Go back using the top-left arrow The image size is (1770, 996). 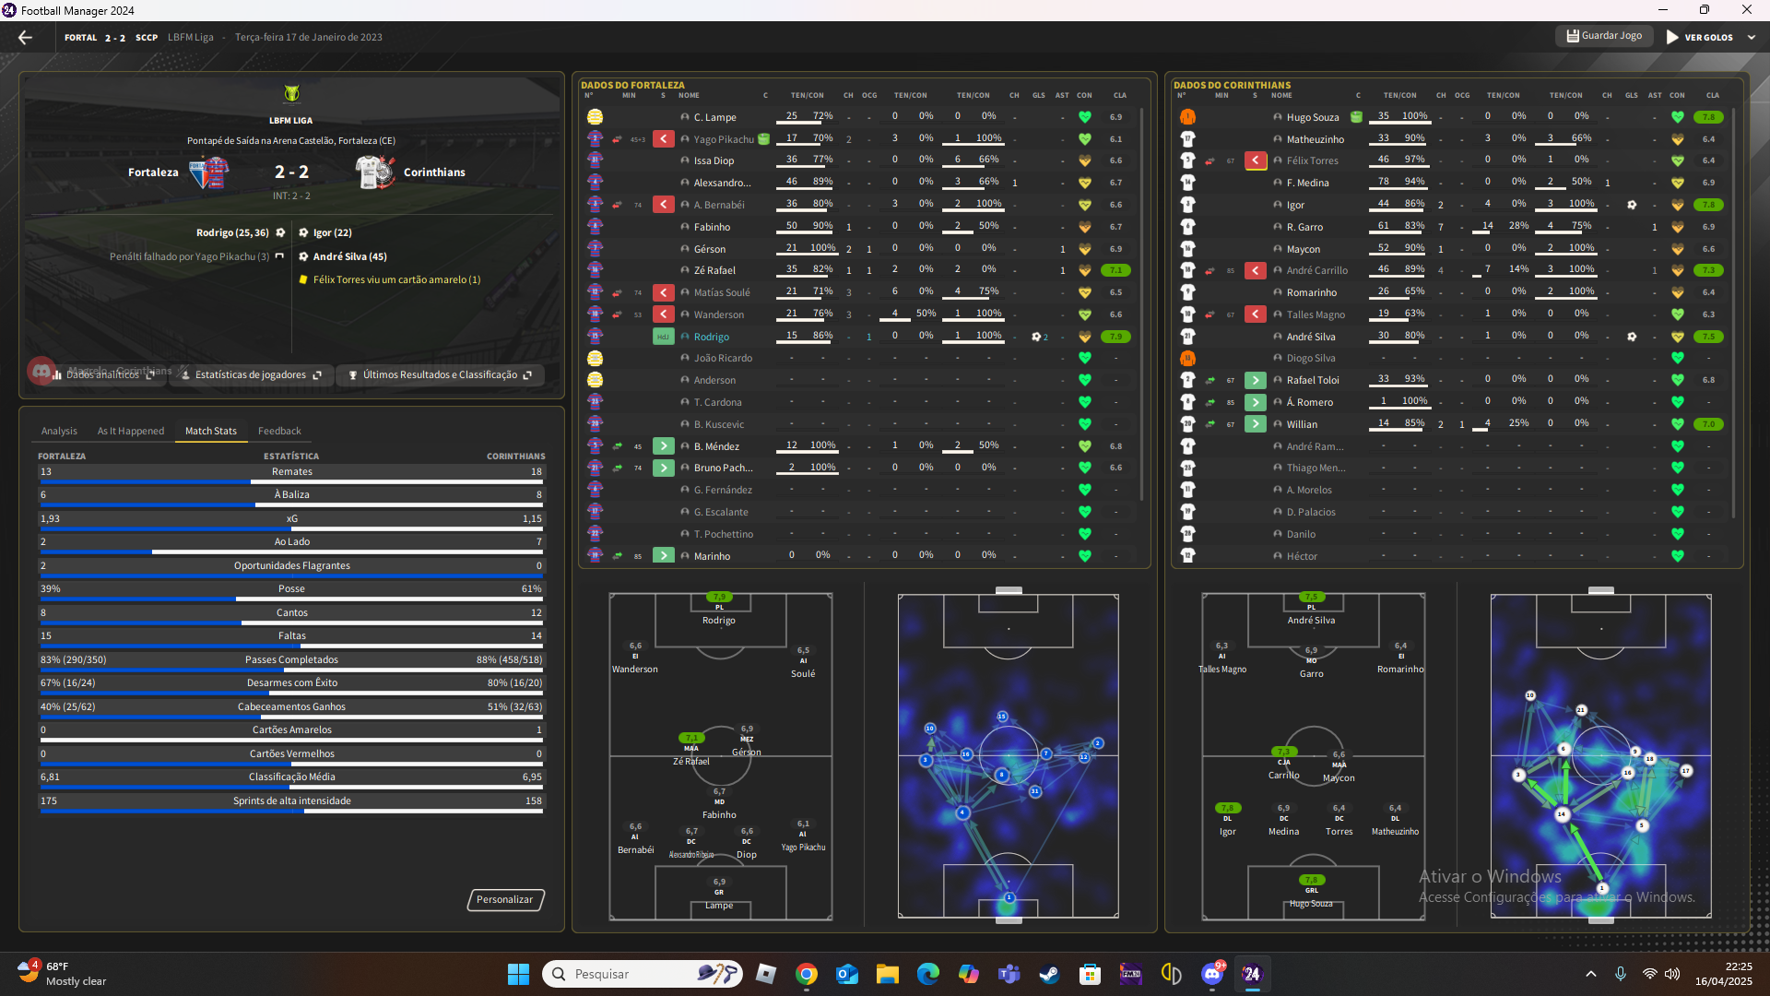(25, 38)
